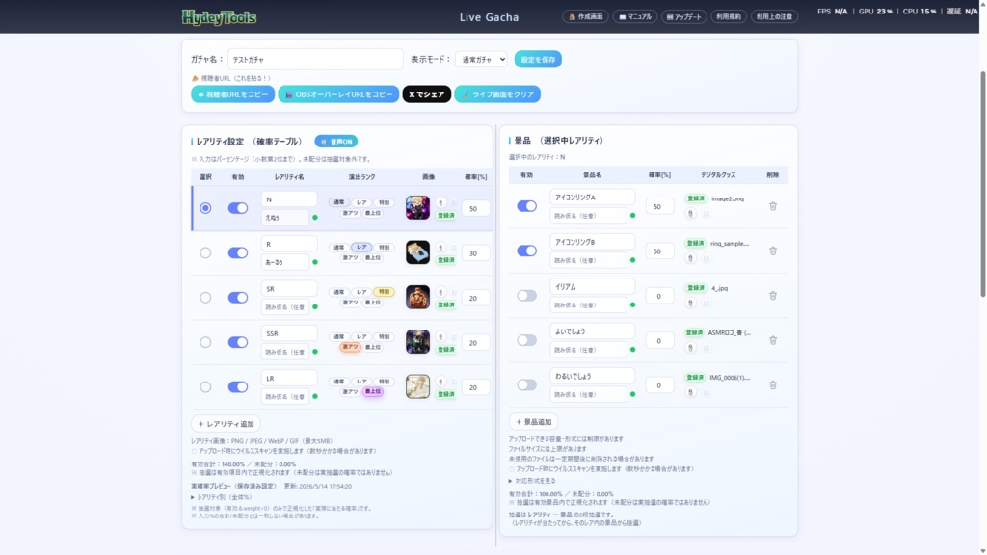The height and width of the screenshot is (555, 987).
Task: Open the R rarity image thumbnail
Action: [417, 252]
